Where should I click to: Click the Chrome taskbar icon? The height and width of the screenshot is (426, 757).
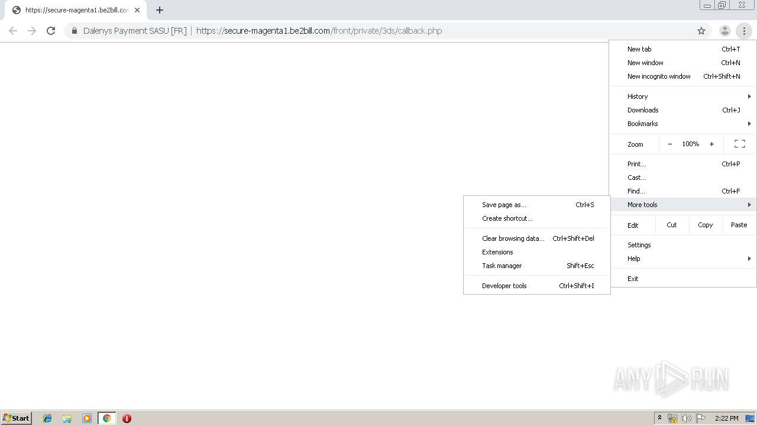(x=106, y=418)
